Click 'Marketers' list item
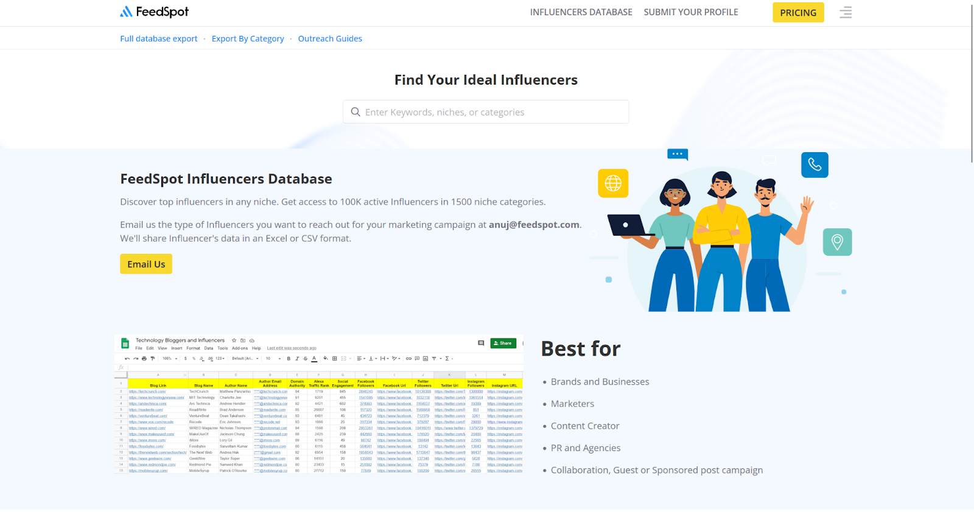 point(572,404)
